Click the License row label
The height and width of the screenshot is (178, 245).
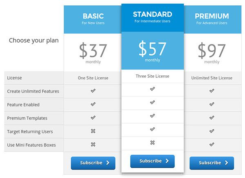[x=15, y=78]
